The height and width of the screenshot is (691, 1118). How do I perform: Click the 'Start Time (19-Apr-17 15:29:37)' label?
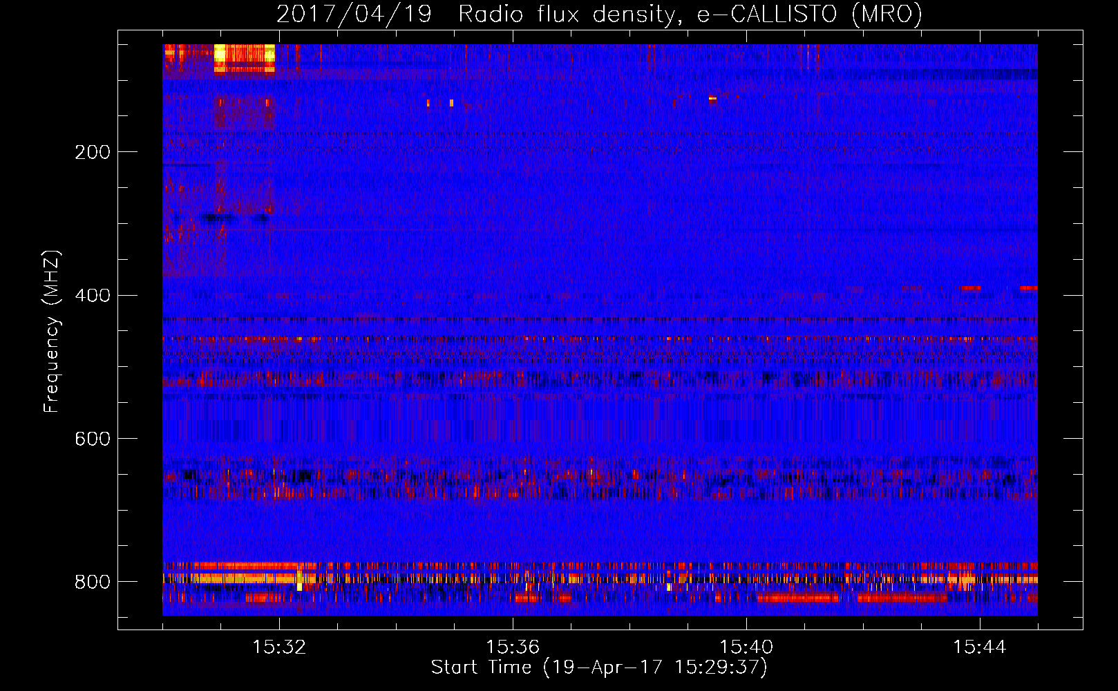point(599,668)
